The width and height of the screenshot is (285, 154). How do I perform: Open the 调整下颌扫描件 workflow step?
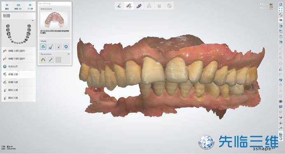pos(19,59)
